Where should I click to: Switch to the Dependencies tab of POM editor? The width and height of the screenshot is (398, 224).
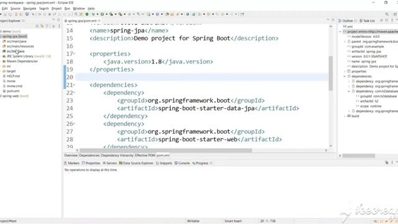click(90, 155)
